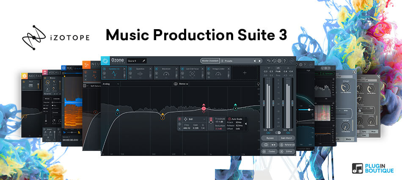
Task: Click the pencil icon beside the Ozone 9 preset name
Action: [x=144, y=60]
